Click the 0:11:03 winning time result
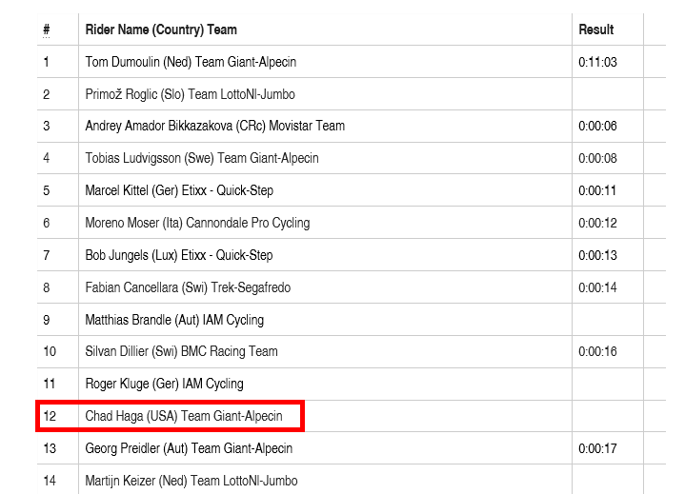This screenshot has width=685, height=494. (x=597, y=62)
